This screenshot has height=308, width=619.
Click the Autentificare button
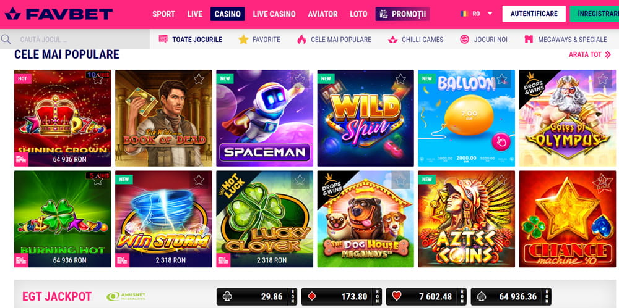pyautogui.click(x=534, y=14)
